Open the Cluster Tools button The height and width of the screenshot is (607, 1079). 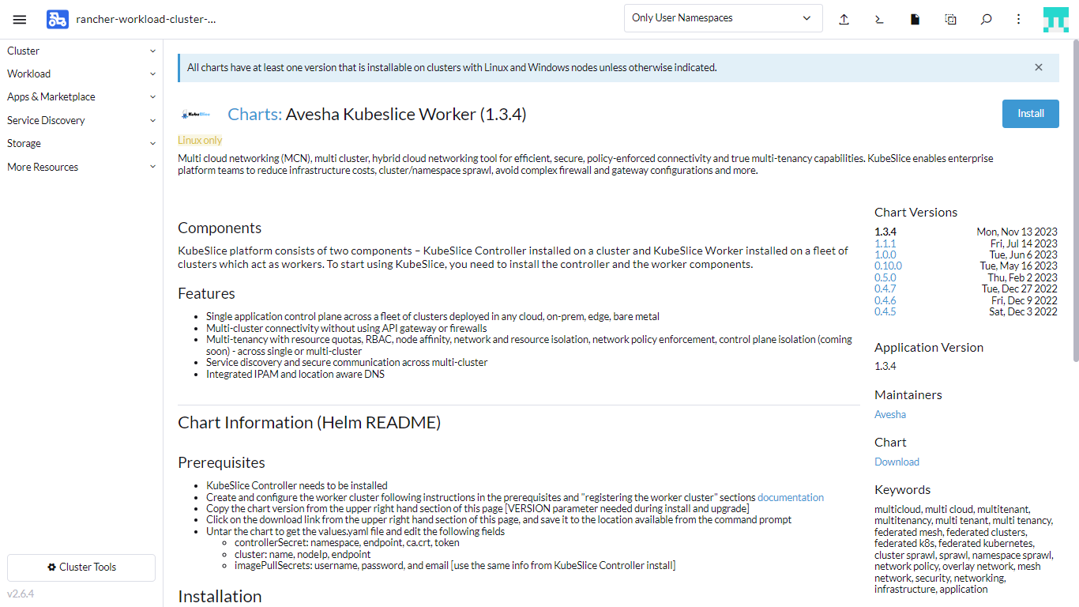coord(81,567)
